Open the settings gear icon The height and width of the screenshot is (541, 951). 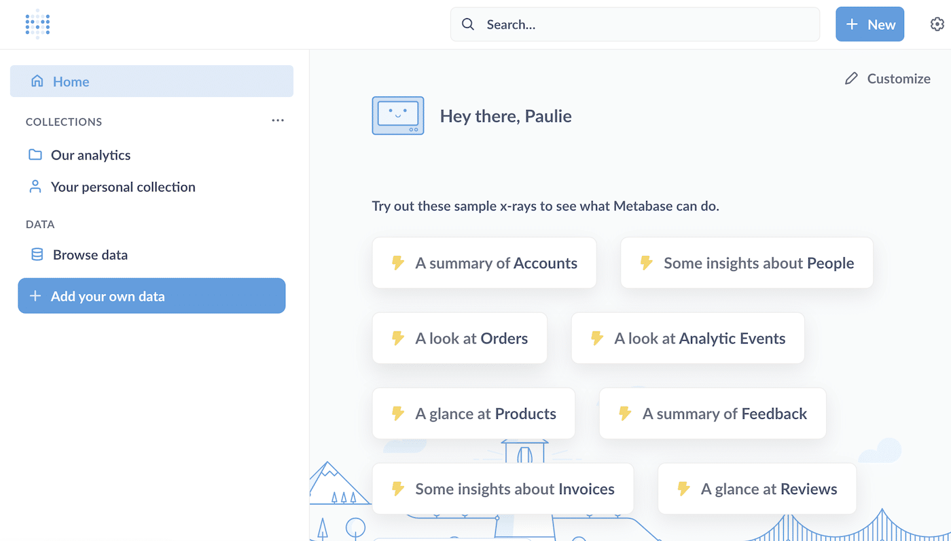click(937, 24)
